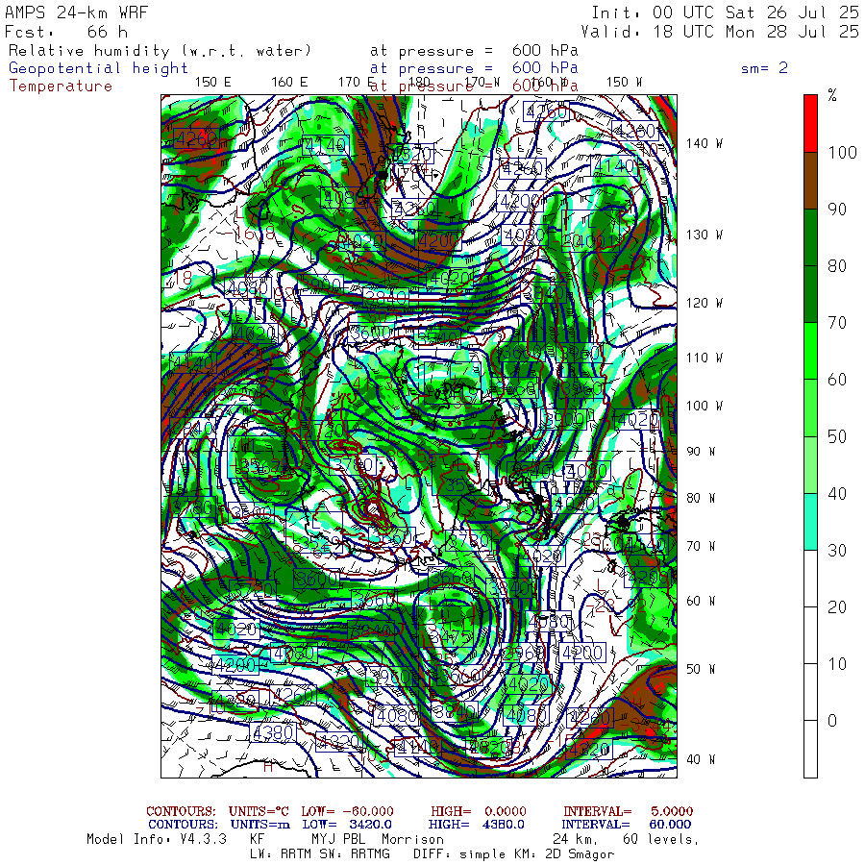
Task: Click the '110 W' label right of the map
Action: point(704,358)
